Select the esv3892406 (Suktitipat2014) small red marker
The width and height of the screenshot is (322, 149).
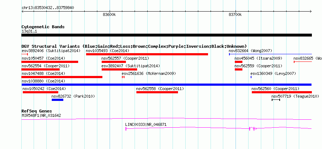pos(25,54)
